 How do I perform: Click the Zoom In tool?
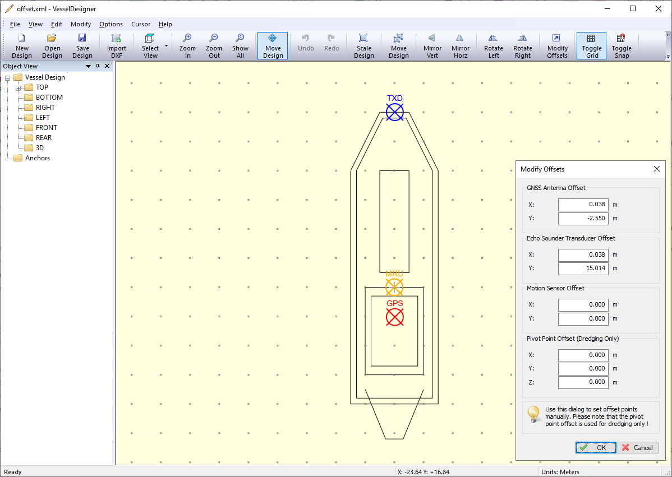pos(187,45)
